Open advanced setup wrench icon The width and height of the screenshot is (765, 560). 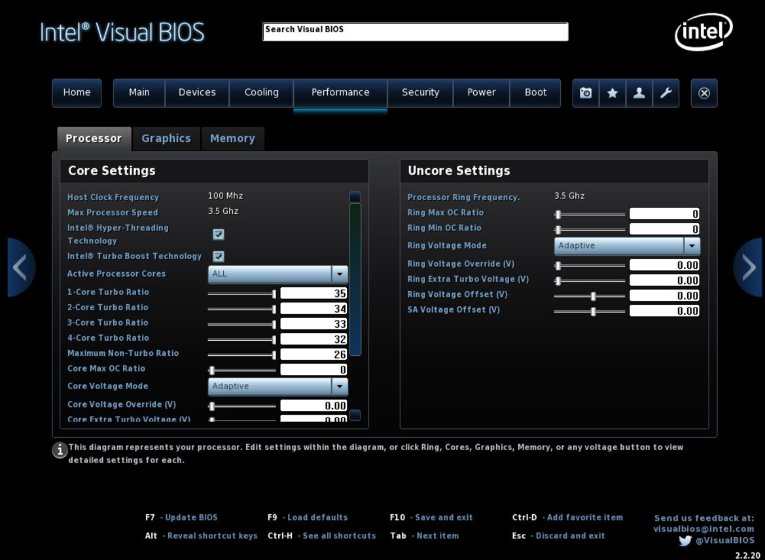click(666, 93)
